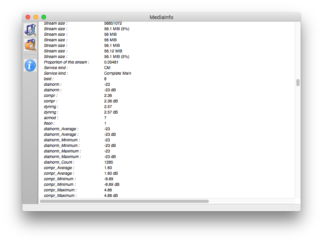Select the 56.12 MiB stream size value

[x=113, y=51]
